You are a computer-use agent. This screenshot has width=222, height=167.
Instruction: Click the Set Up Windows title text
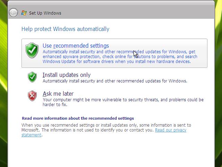coord(45,13)
